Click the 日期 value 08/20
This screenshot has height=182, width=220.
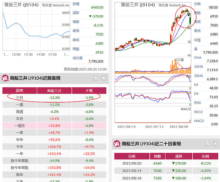coord(213,7)
